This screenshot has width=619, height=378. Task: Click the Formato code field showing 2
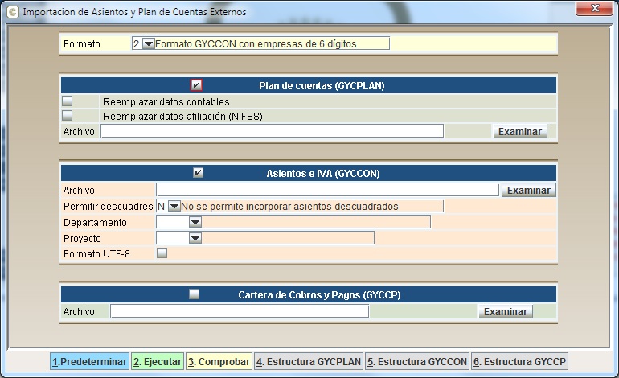point(137,44)
